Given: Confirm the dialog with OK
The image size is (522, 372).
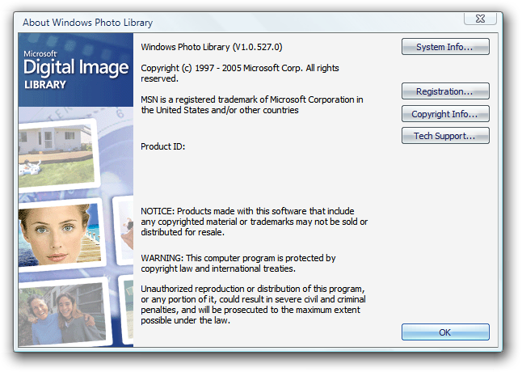Looking at the screenshot, I should [445, 332].
